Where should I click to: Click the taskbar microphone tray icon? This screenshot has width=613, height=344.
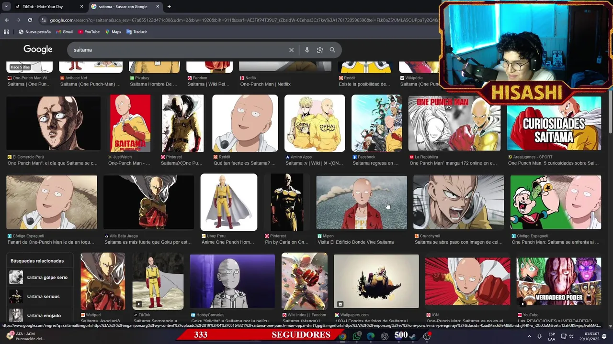(x=539, y=336)
